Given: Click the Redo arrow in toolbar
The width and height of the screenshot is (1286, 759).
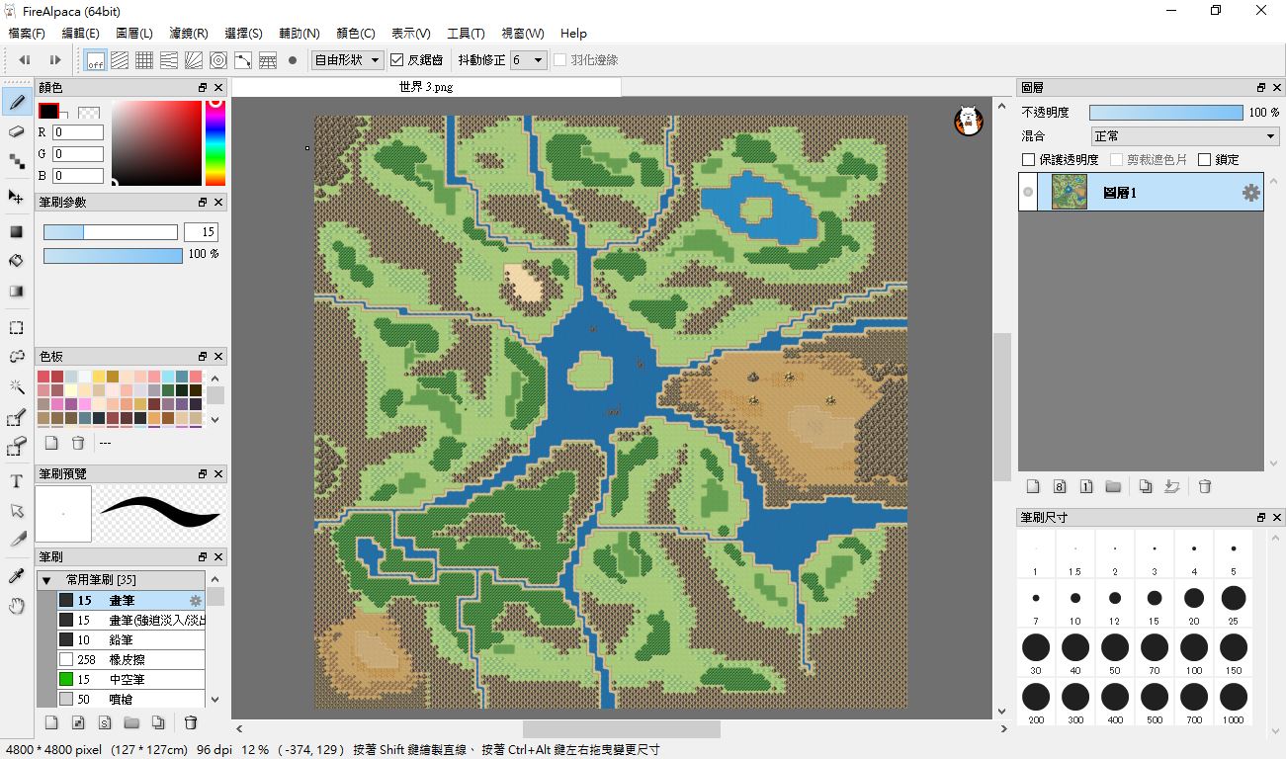Looking at the screenshot, I should click(55, 60).
